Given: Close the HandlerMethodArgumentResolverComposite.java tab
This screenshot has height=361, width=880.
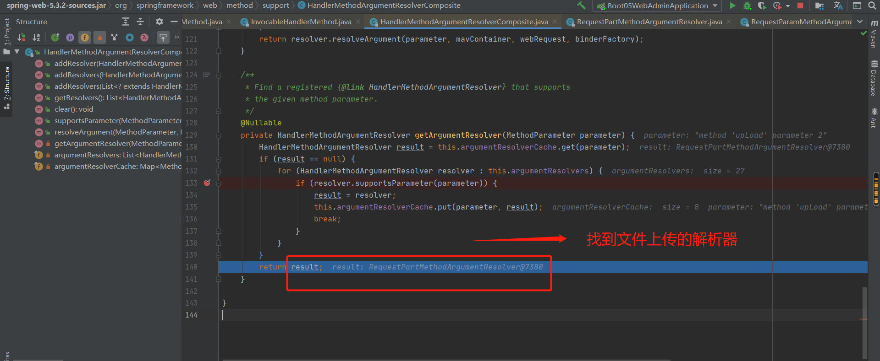Looking at the screenshot, I should tap(555, 22).
